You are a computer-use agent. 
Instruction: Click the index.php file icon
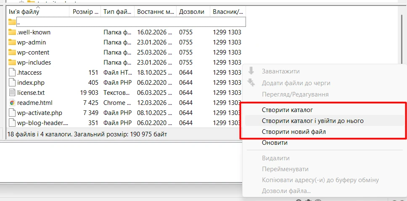point(12,83)
